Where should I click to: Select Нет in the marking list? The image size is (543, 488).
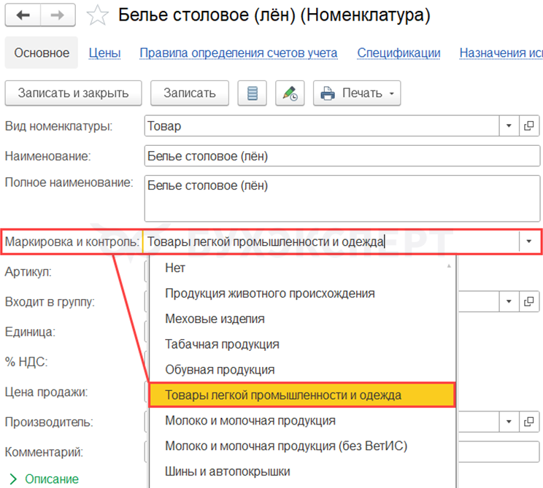point(176,268)
